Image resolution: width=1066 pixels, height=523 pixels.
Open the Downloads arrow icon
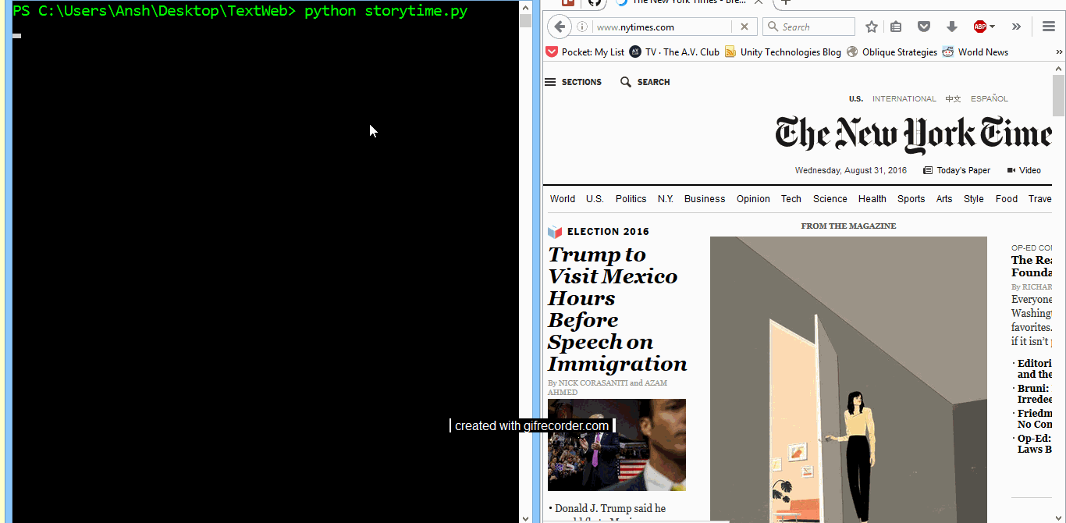coord(951,27)
